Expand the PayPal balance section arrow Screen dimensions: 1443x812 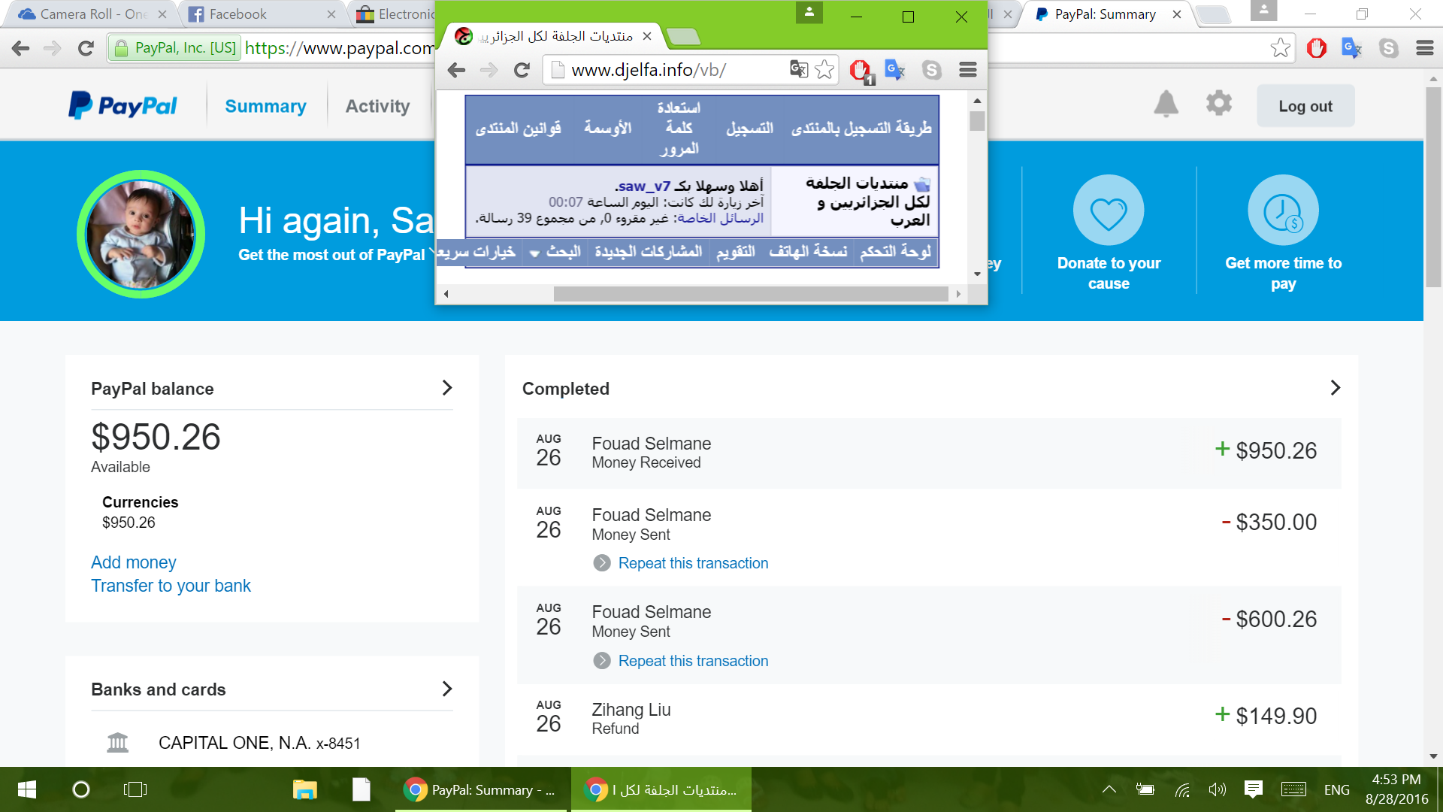[447, 388]
